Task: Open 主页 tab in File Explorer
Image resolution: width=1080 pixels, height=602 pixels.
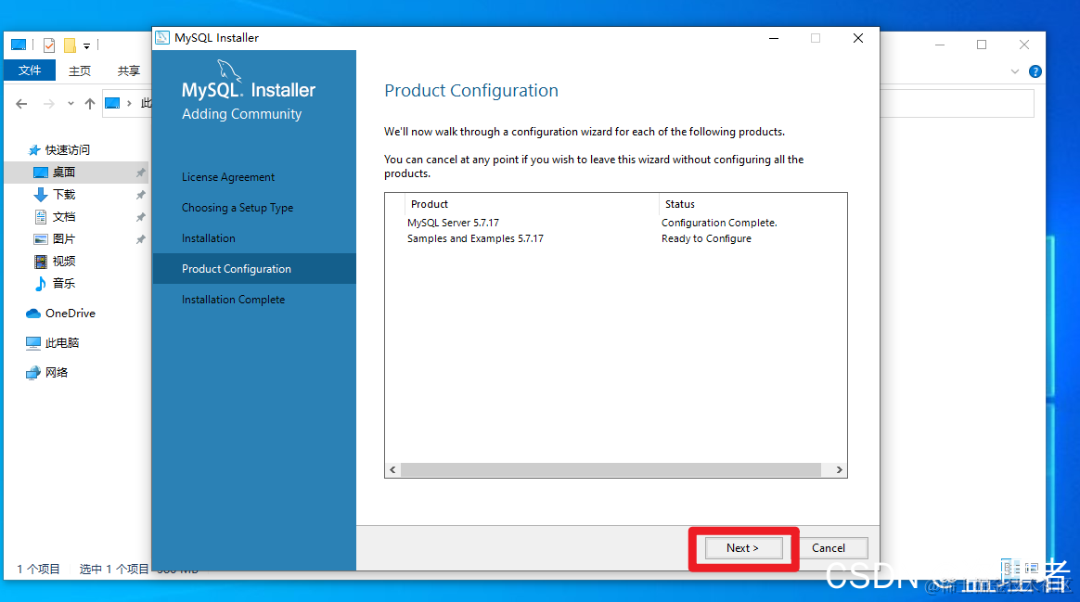Action: [80, 70]
